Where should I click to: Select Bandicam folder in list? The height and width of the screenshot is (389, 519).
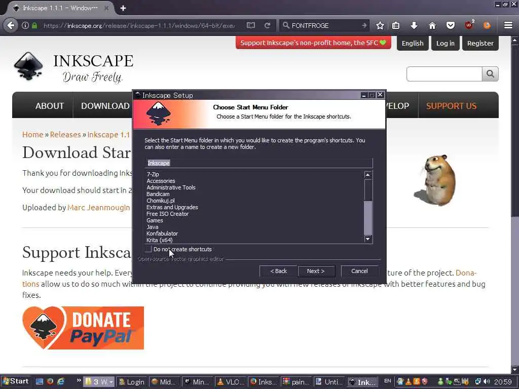click(x=158, y=194)
